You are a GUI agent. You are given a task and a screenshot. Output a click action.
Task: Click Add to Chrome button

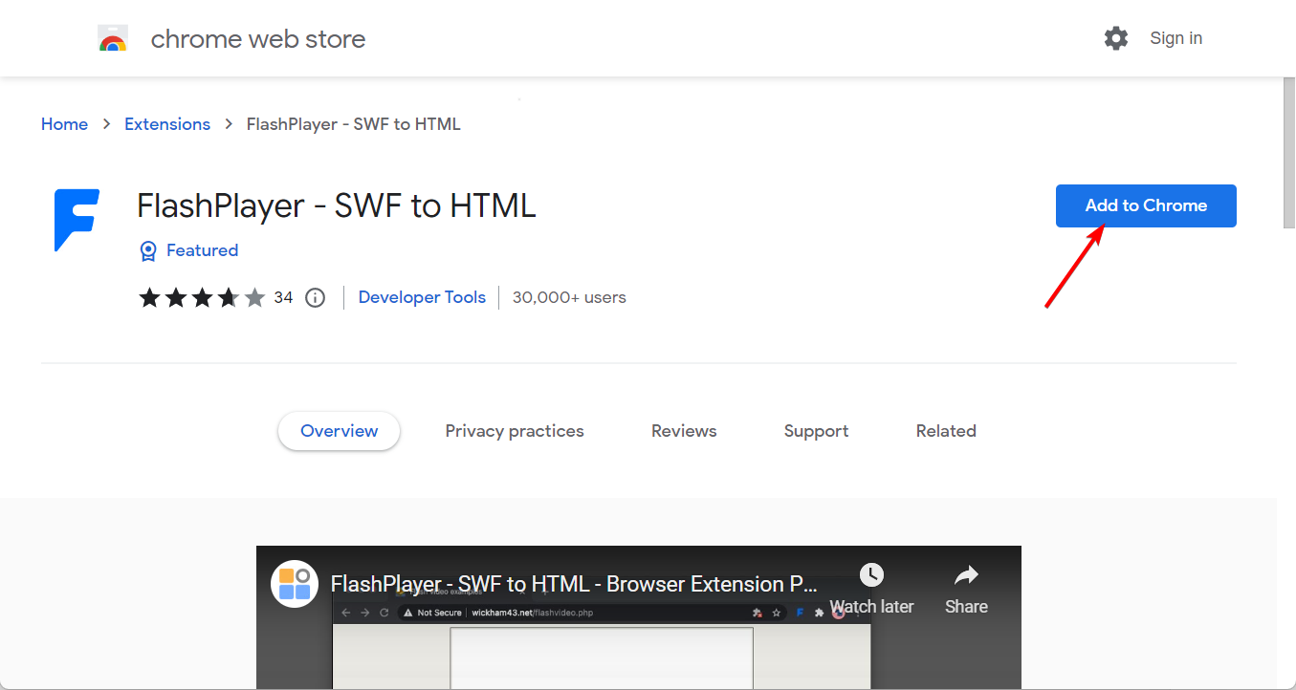[1146, 205]
